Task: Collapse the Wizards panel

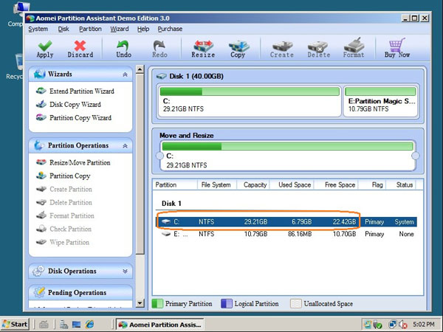Action: pos(125,75)
